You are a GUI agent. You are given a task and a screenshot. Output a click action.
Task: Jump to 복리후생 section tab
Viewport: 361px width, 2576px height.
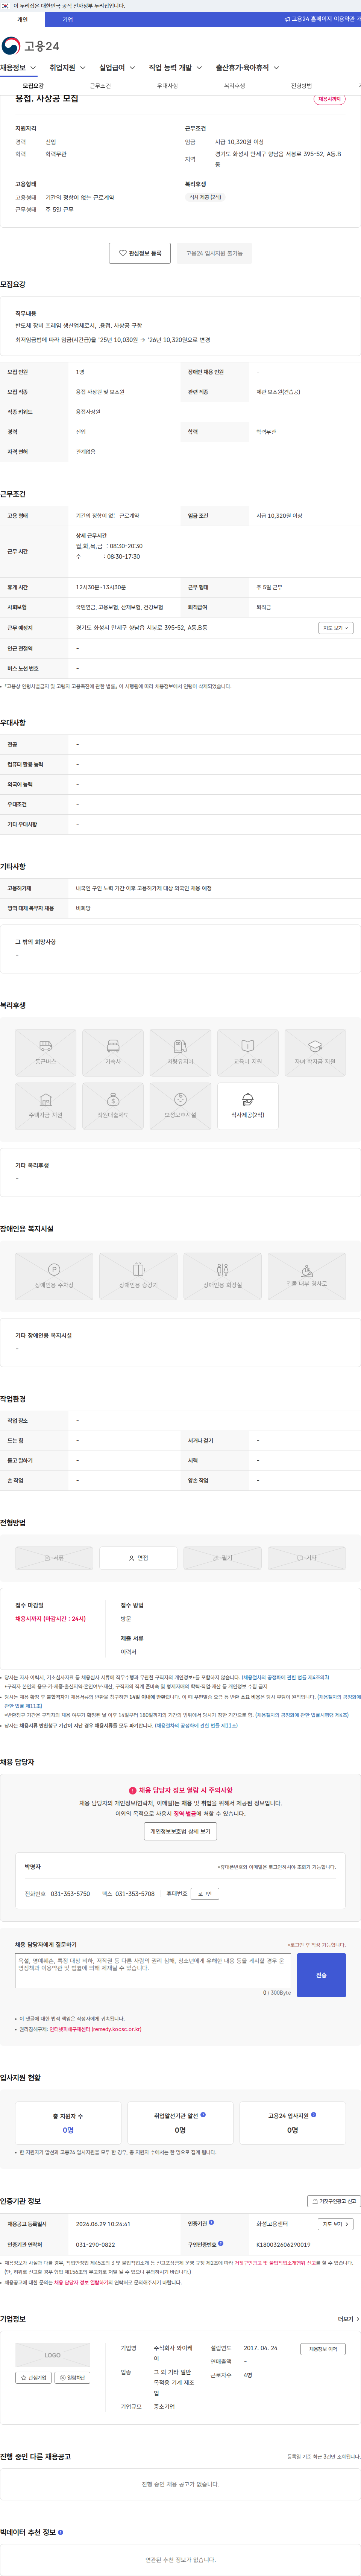pos(234,86)
